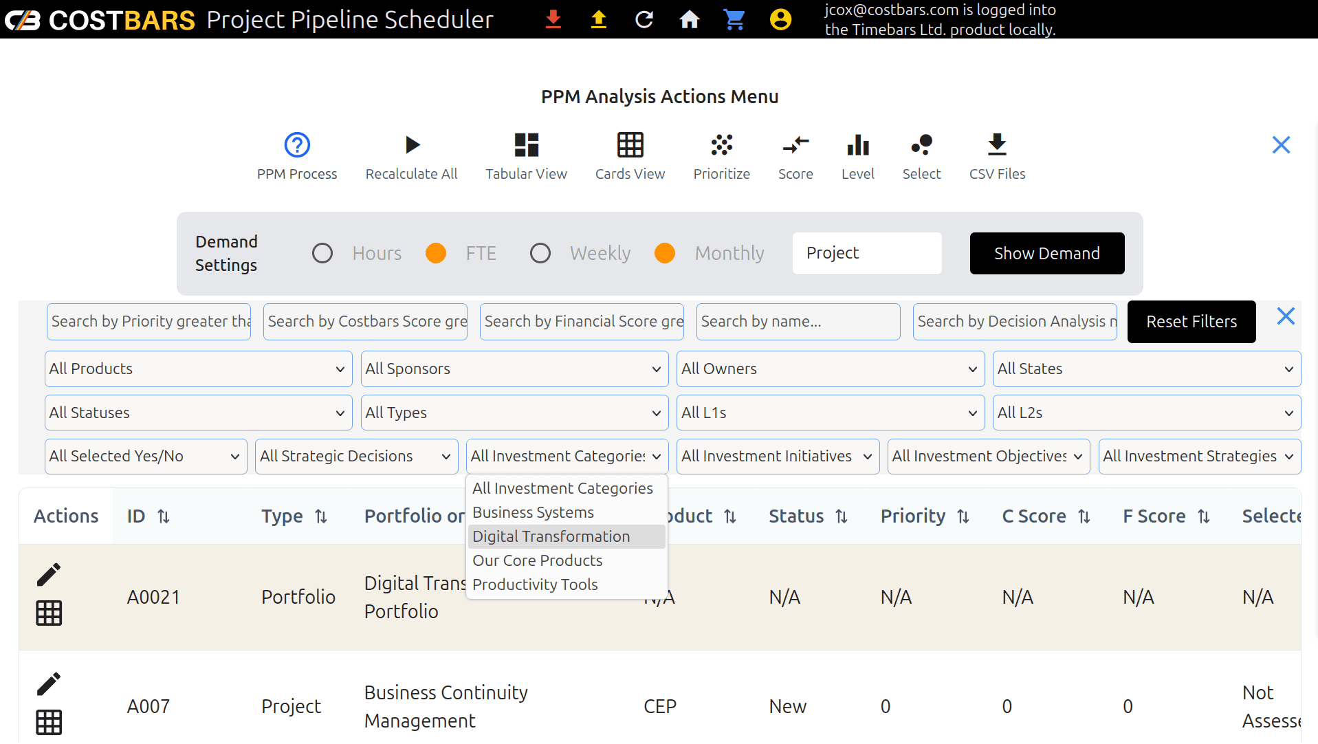Choose Business Systems option
The height and width of the screenshot is (744, 1318).
point(567,512)
